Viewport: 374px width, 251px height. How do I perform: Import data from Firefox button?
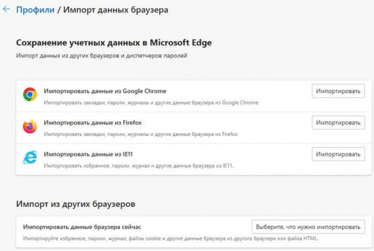point(338,123)
